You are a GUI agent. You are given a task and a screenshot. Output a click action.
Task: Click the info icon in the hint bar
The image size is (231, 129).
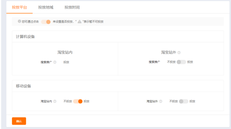(19, 22)
